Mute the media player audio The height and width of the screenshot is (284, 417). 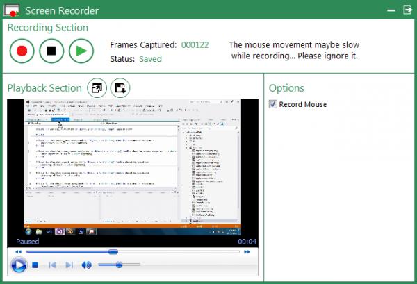tap(86, 265)
